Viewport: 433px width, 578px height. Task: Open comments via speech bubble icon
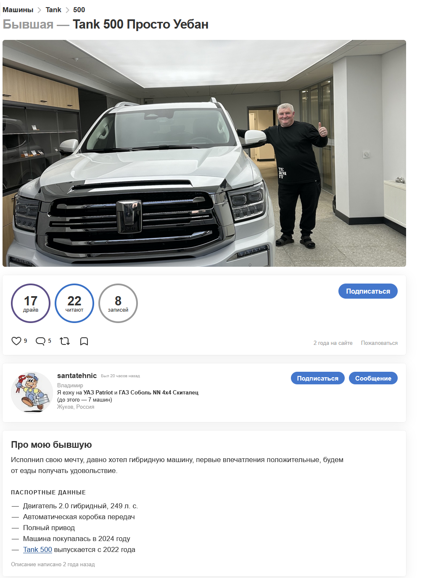[x=40, y=341]
